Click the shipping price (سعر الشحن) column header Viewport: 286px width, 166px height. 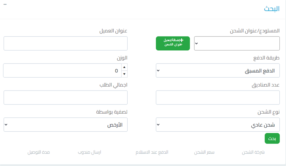pos(204,152)
